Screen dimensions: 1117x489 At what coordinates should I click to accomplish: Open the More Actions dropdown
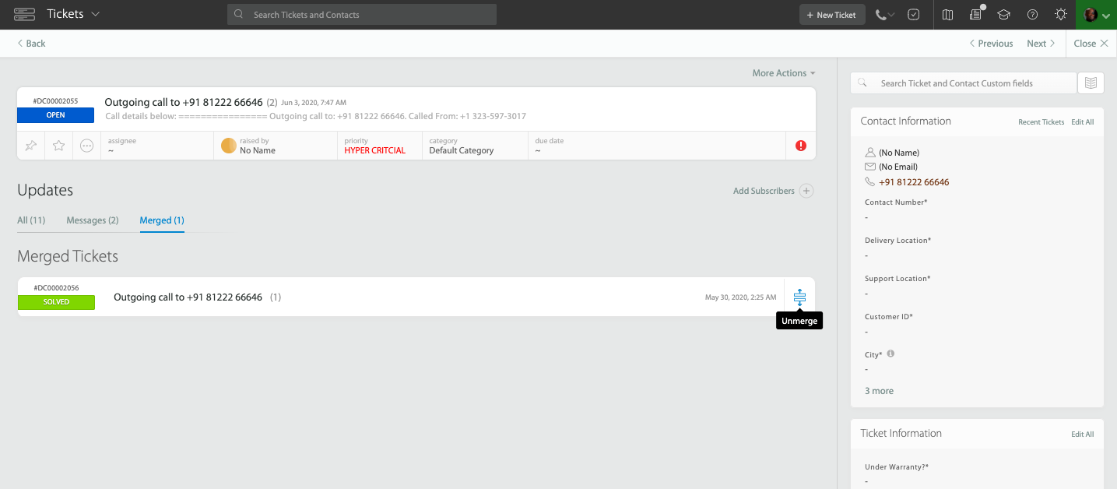point(784,73)
